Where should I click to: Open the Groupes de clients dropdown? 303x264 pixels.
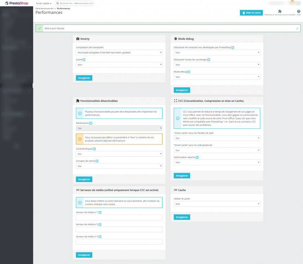(119, 166)
